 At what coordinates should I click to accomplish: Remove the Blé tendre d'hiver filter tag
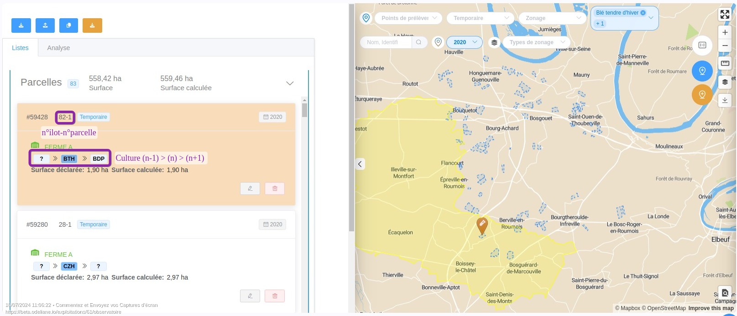click(643, 13)
